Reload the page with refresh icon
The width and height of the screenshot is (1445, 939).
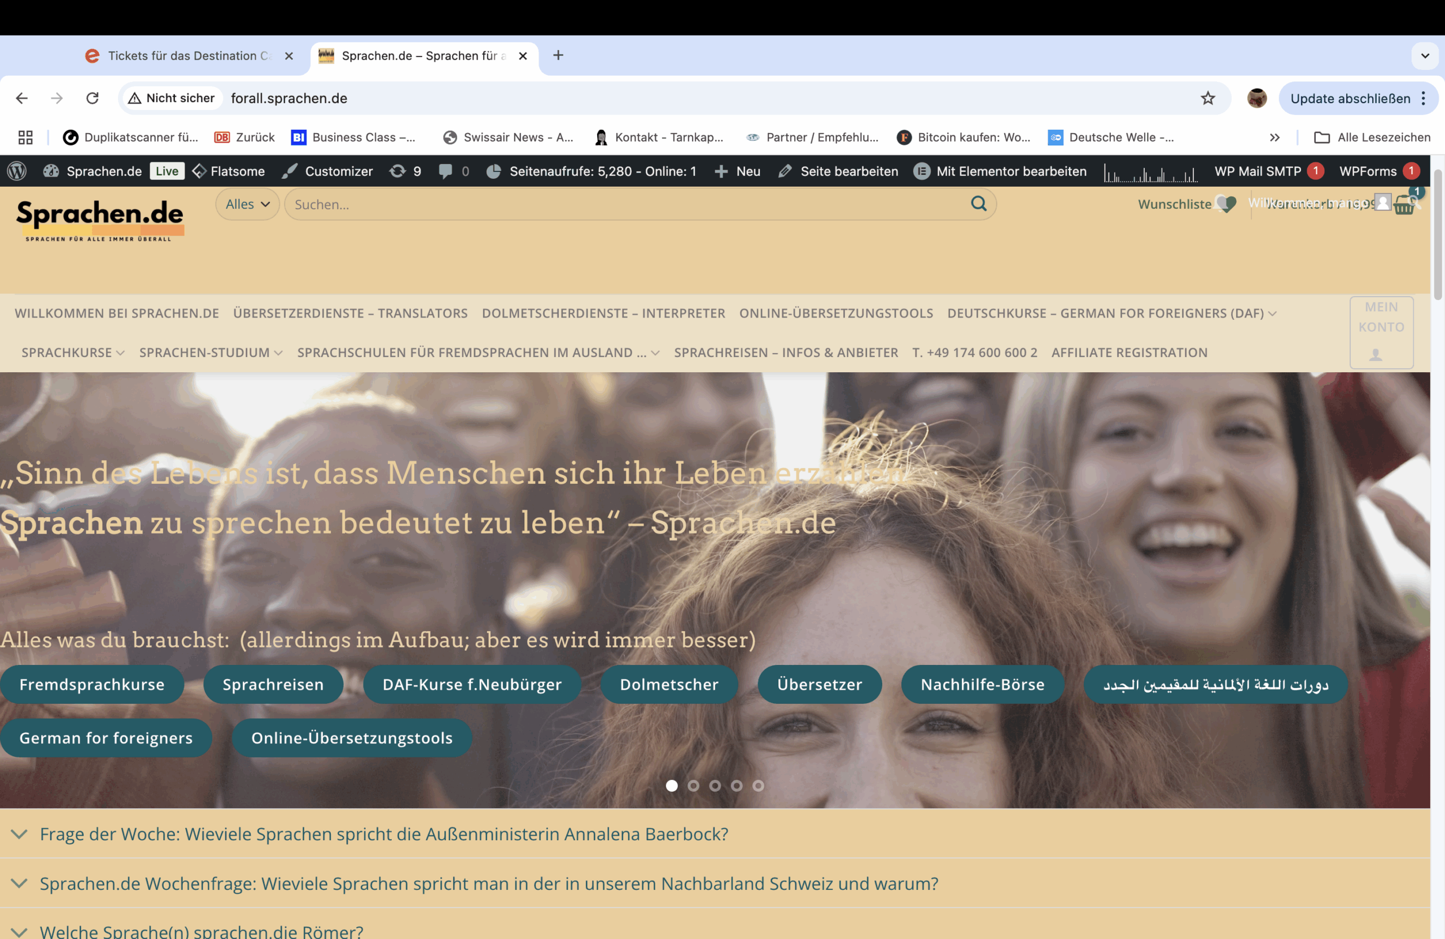pyautogui.click(x=92, y=98)
